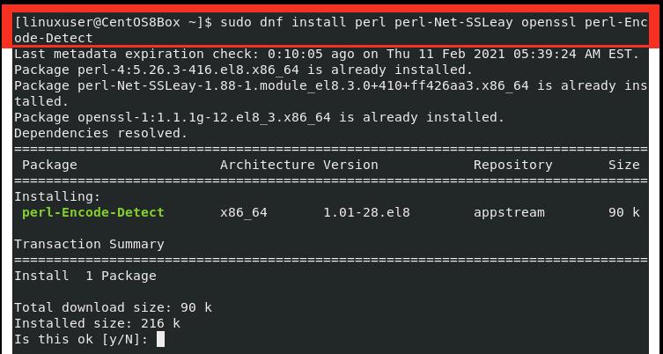663x354 pixels.
Task: Click the openssl-1:1.1.1g already installed line
Action: point(259,117)
